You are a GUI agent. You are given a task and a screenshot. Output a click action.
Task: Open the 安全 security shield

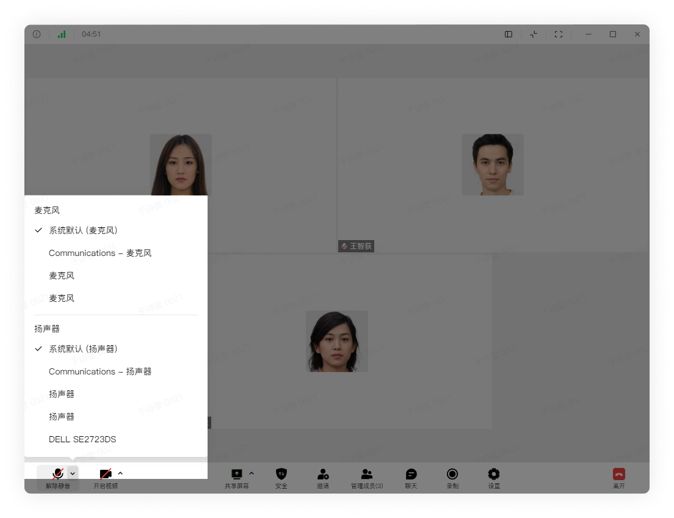click(281, 478)
